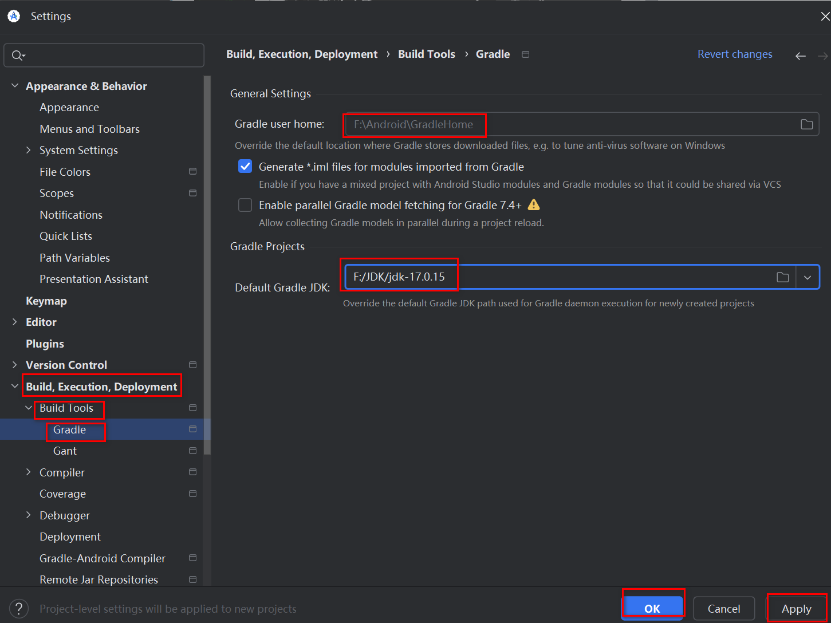Select Appearance in settings tree

(69, 107)
